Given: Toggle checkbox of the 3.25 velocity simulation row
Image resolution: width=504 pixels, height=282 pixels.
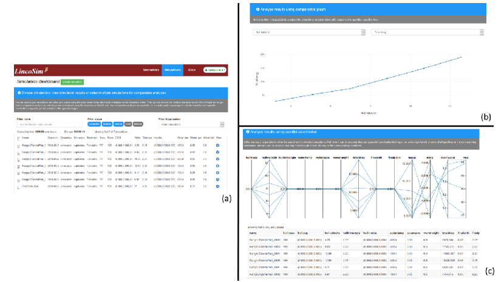Looking at the screenshot, I should pos(19,147).
